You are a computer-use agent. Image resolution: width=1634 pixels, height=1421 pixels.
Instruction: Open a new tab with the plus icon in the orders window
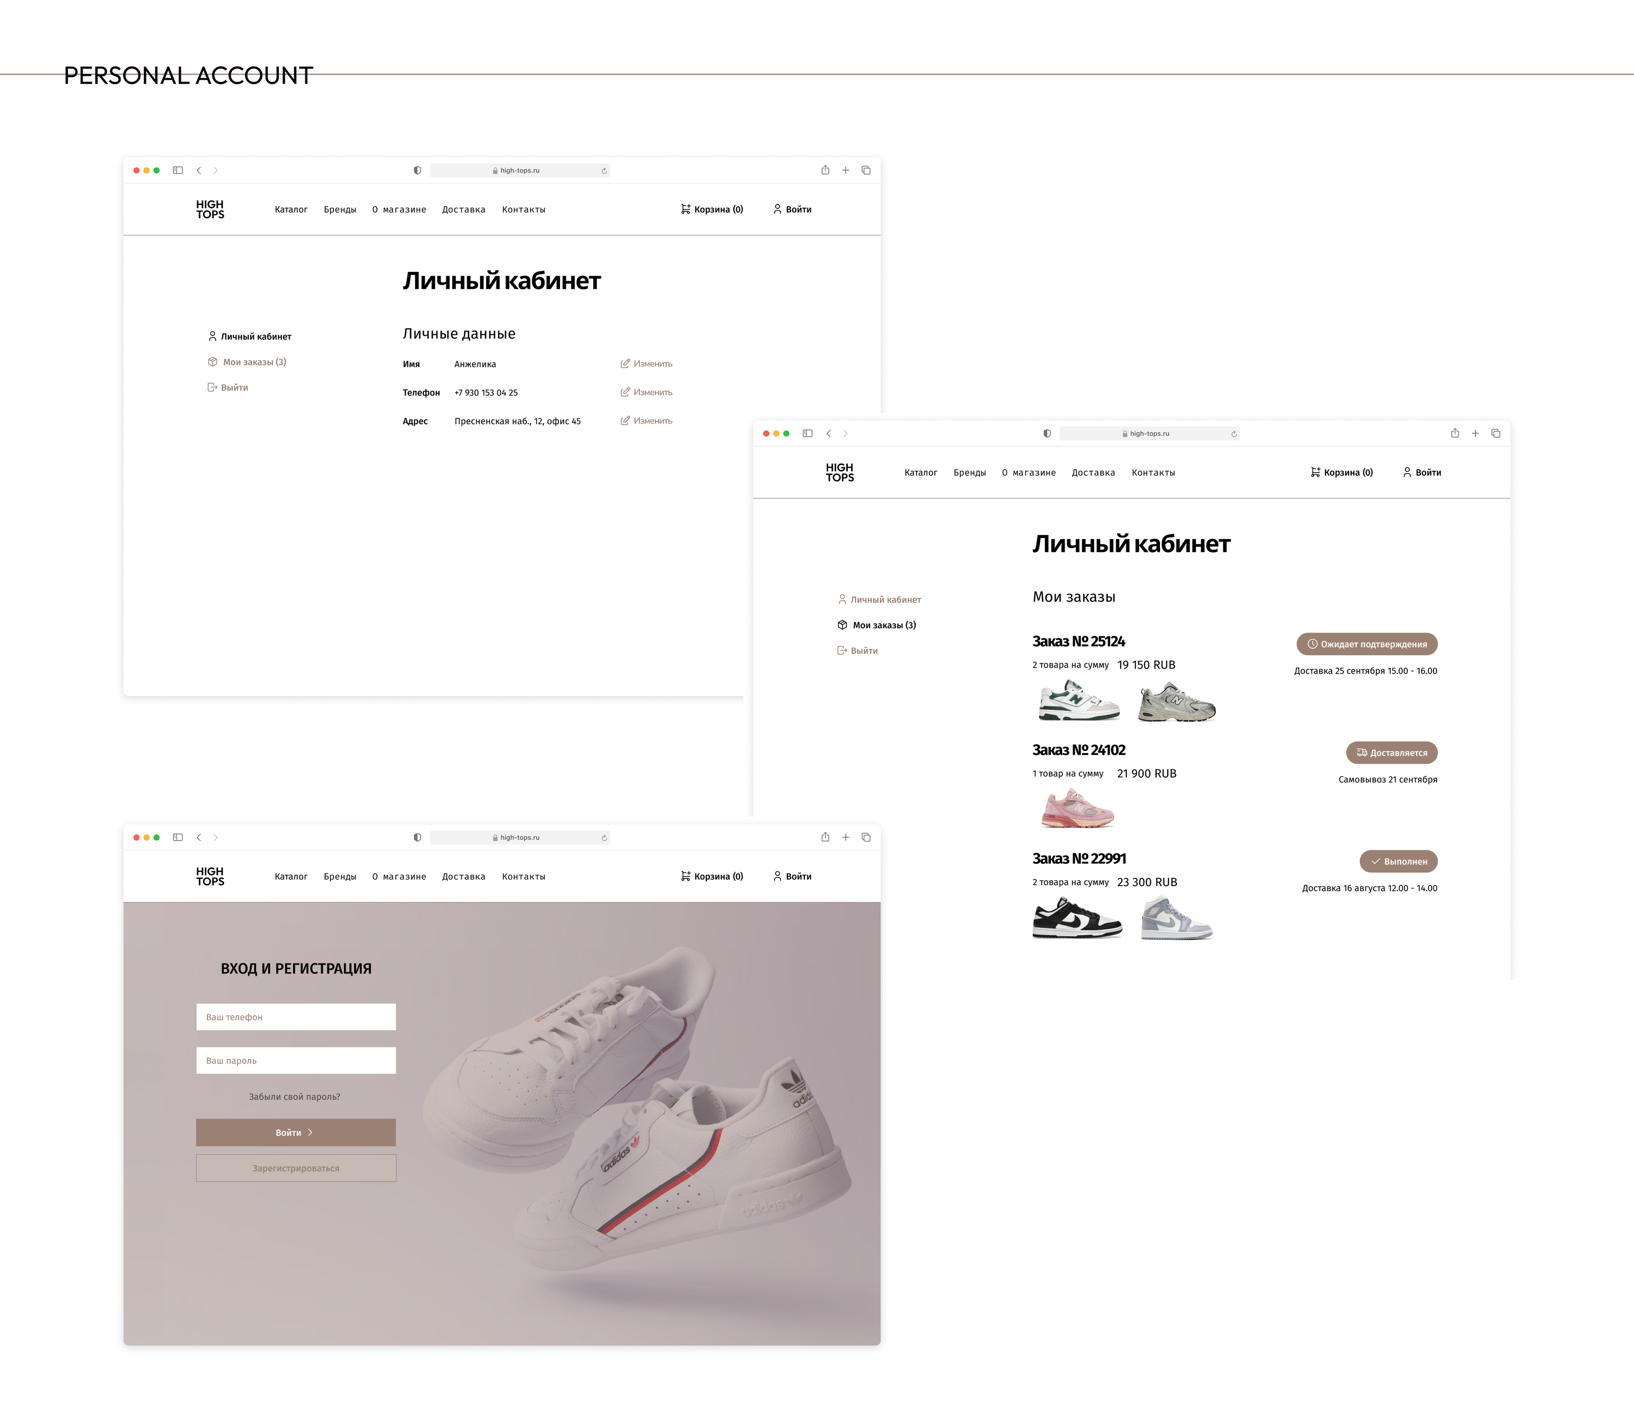coord(1475,434)
